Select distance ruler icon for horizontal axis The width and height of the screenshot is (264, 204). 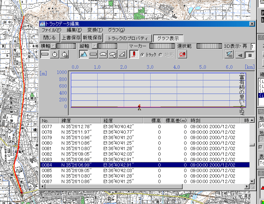click(45, 55)
